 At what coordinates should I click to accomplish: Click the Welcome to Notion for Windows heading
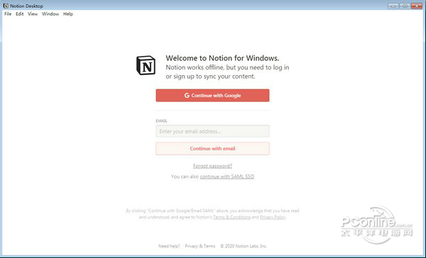tap(222, 58)
